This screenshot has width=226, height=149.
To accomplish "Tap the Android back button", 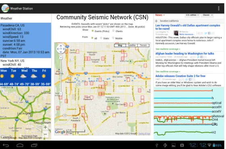I will [6, 145].
